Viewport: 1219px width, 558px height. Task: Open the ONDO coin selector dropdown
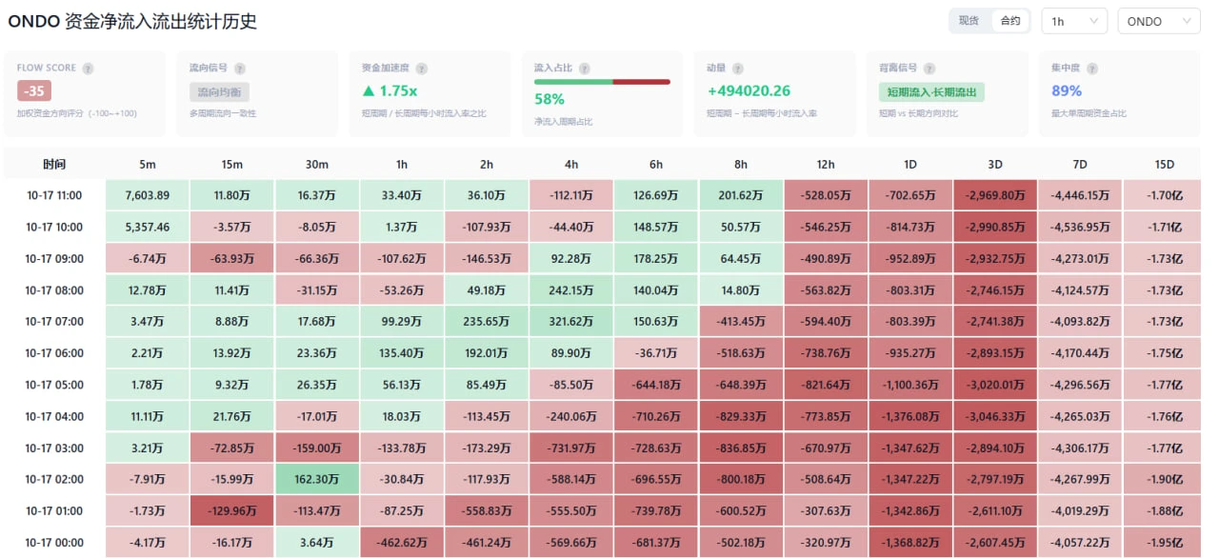[x=1159, y=21]
